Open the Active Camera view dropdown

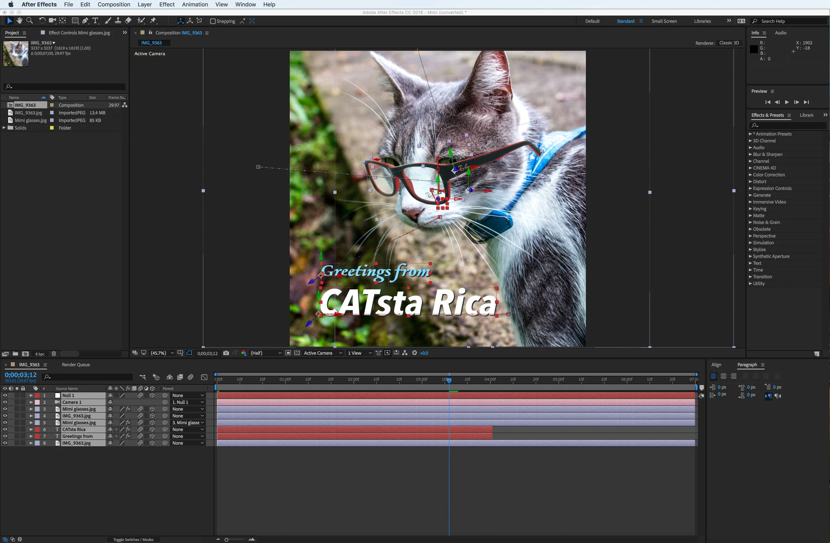pyautogui.click(x=323, y=353)
